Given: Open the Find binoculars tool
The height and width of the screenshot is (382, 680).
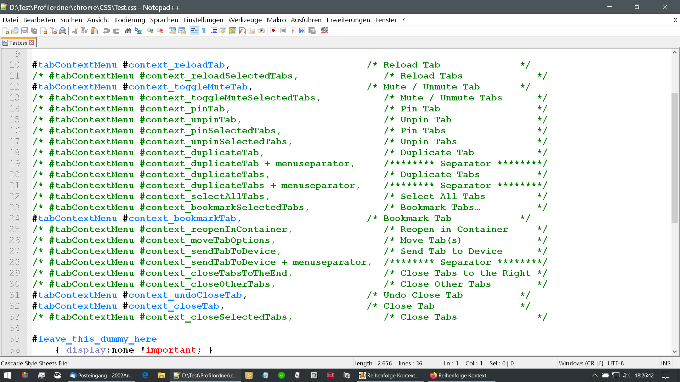Looking at the screenshot, I should pos(128,31).
